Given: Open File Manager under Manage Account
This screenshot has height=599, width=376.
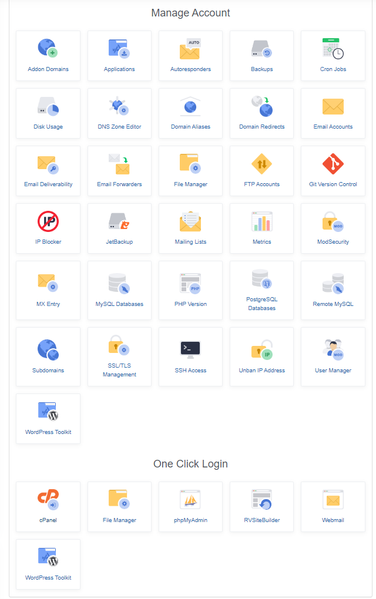Looking at the screenshot, I should point(190,163).
